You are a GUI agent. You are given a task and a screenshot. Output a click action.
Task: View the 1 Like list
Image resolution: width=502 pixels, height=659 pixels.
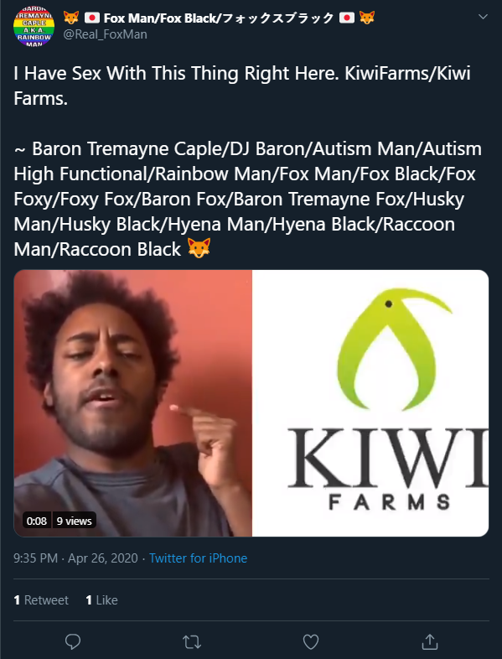click(x=101, y=599)
